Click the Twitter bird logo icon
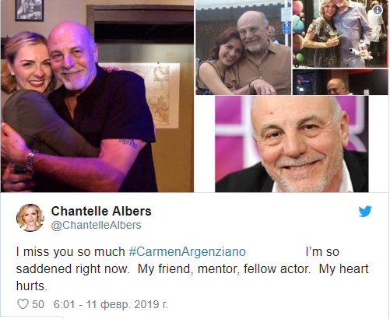Image resolution: width=390 pixels, height=319 pixels. point(365,212)
